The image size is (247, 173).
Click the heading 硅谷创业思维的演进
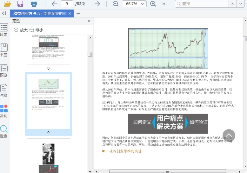tap(125, 151)
